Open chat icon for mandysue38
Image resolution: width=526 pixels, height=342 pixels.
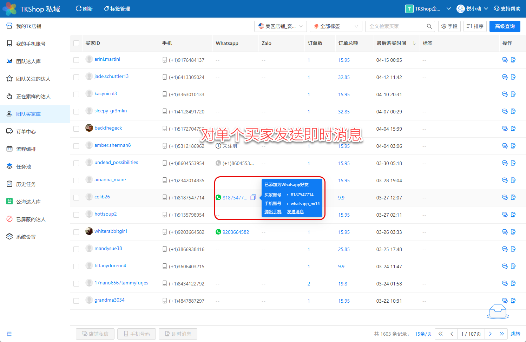(x=505, y=249)
